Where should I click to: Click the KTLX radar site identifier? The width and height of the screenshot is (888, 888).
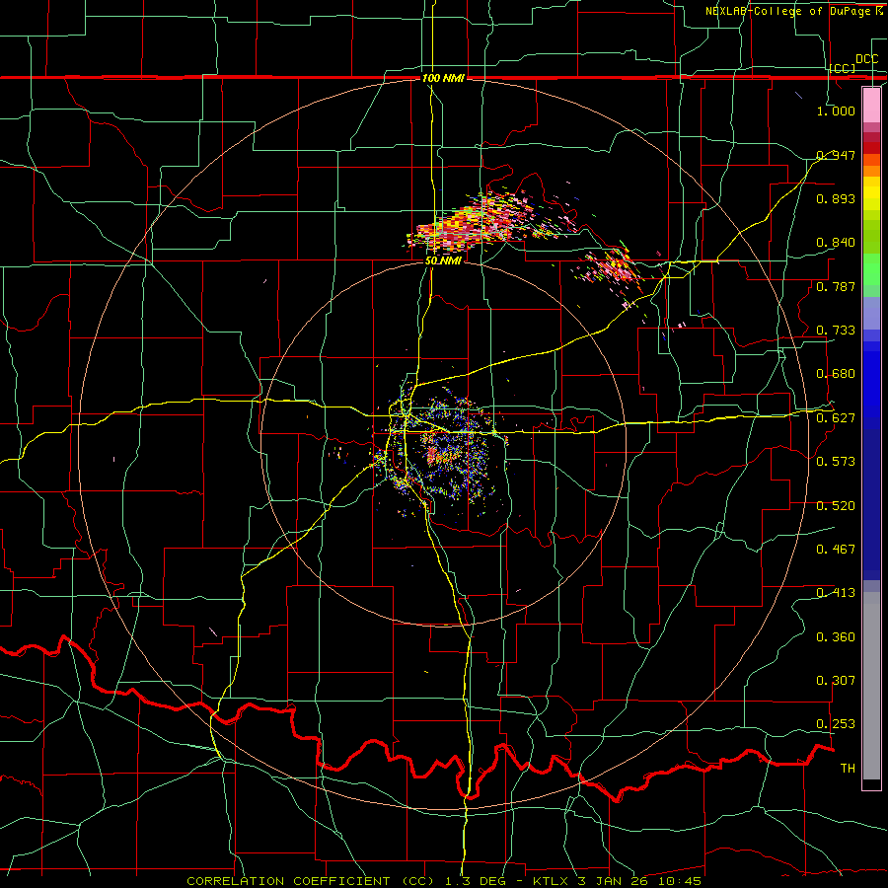[551, 881]
